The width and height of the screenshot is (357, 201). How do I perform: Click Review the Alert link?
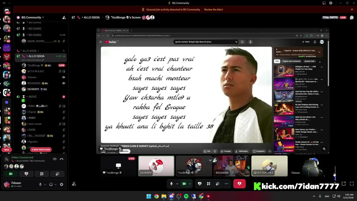tap(213, 9)
